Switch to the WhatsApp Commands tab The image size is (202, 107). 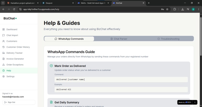69,39
